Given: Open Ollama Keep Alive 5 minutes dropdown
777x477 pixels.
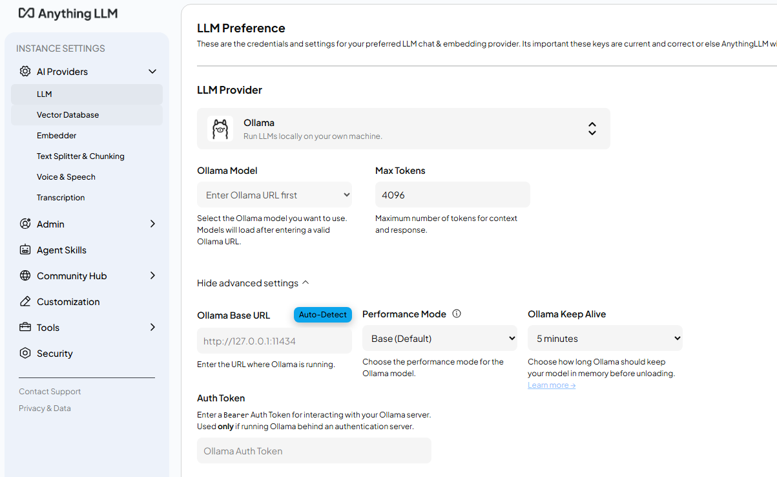Looking at the screenshot, I should pos(605,338).
